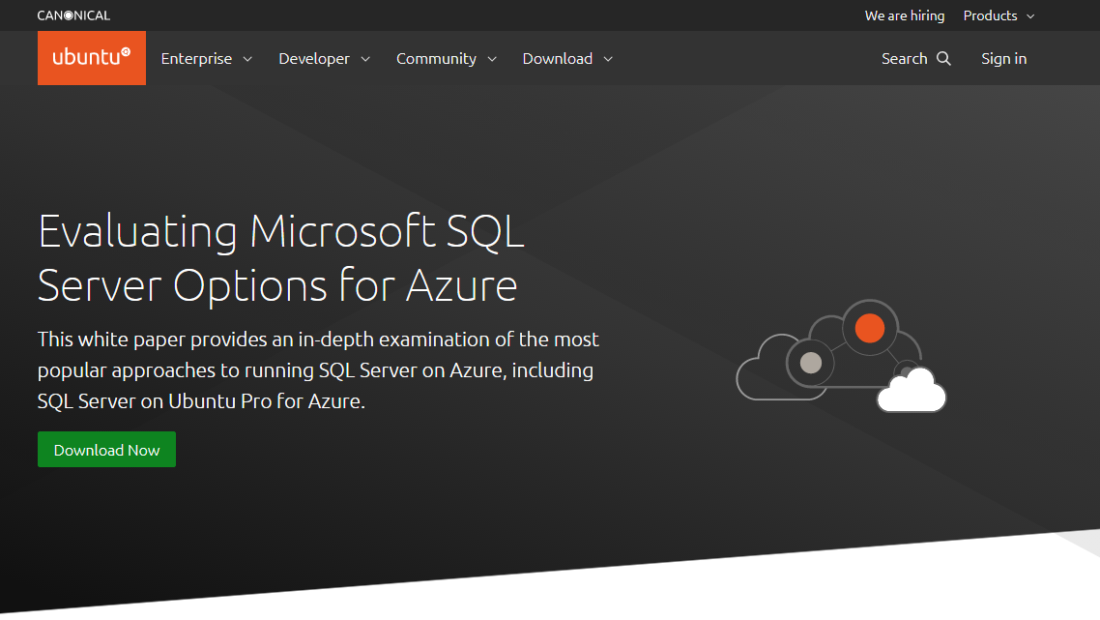This screenshot has width=1100, height=620.
Task: Expand the Developer chevron arrow
Action: point(365,60)
